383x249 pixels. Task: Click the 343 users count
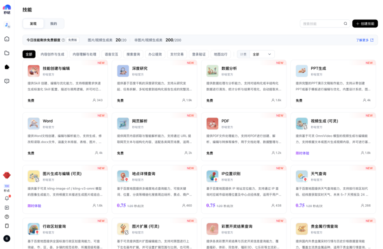[98, 100]
